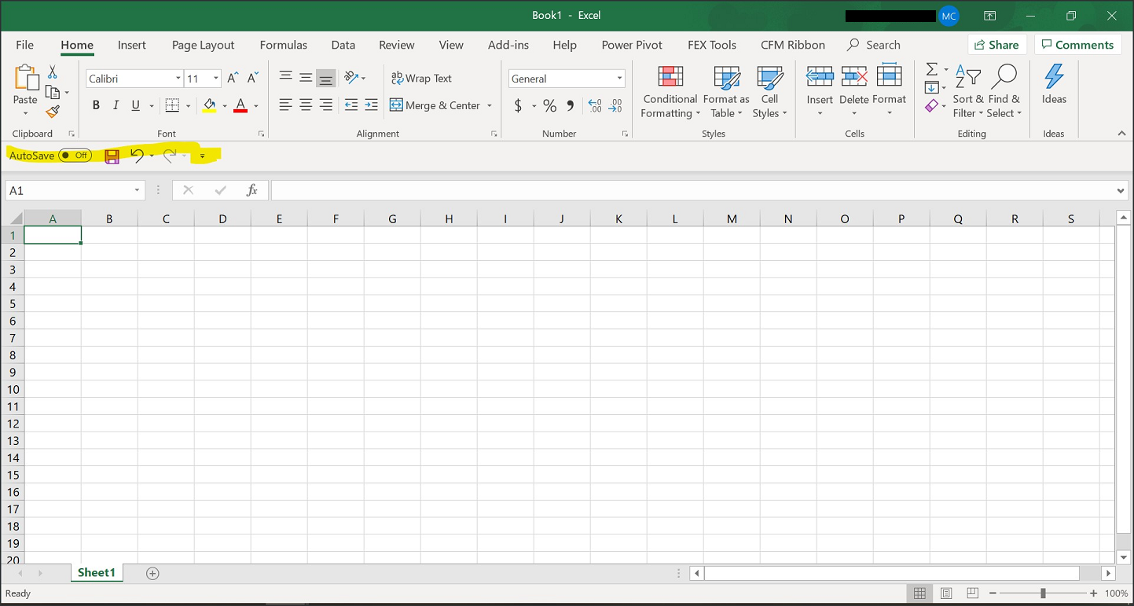Open the General number format dropdown
The image size is (1134, 606).
620,79
